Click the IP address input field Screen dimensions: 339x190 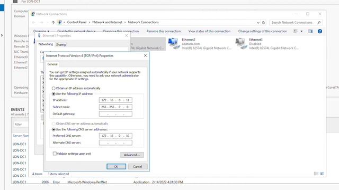[x=115, y=100]
